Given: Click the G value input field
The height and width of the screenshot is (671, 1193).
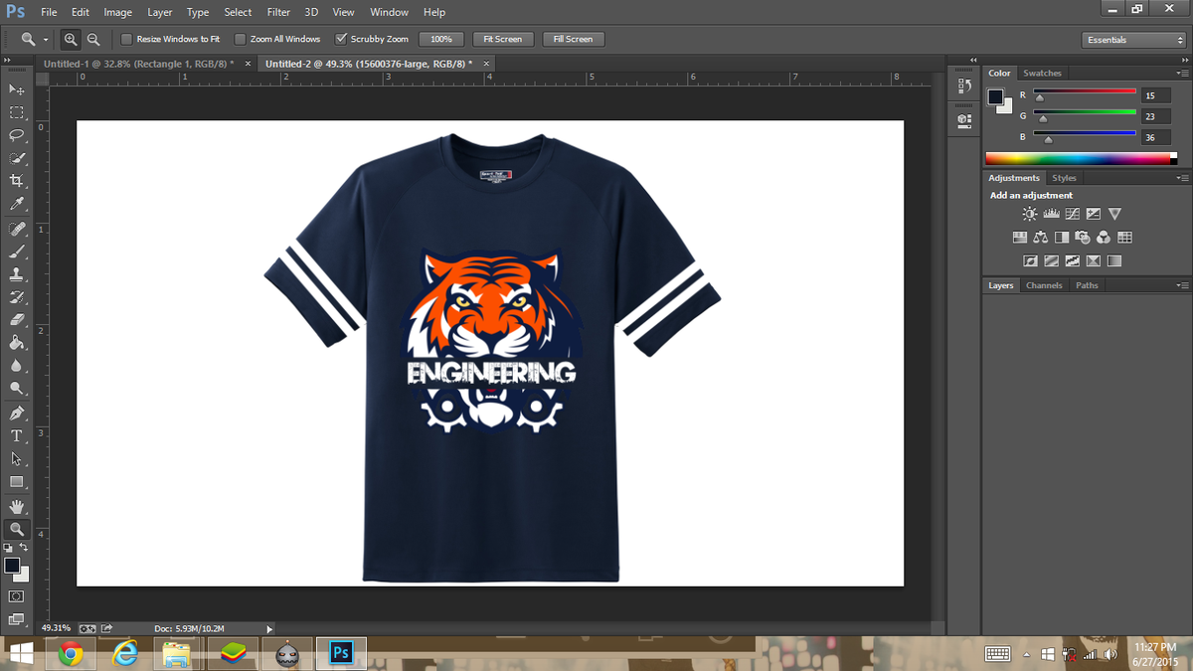Looking at the screenshot, I should (1156, 116).
